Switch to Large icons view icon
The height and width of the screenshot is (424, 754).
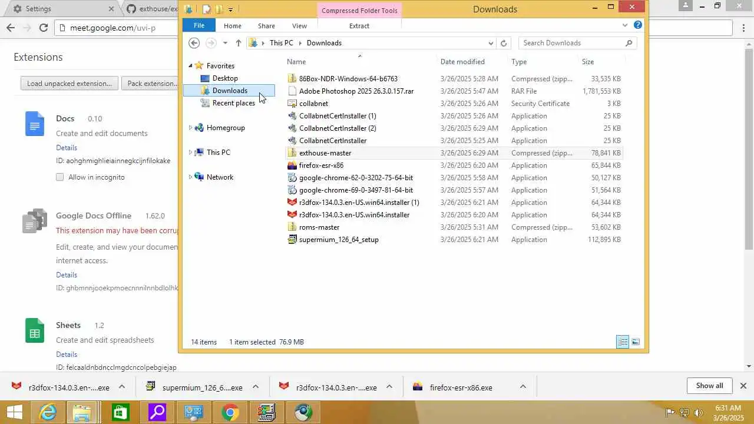636,342
